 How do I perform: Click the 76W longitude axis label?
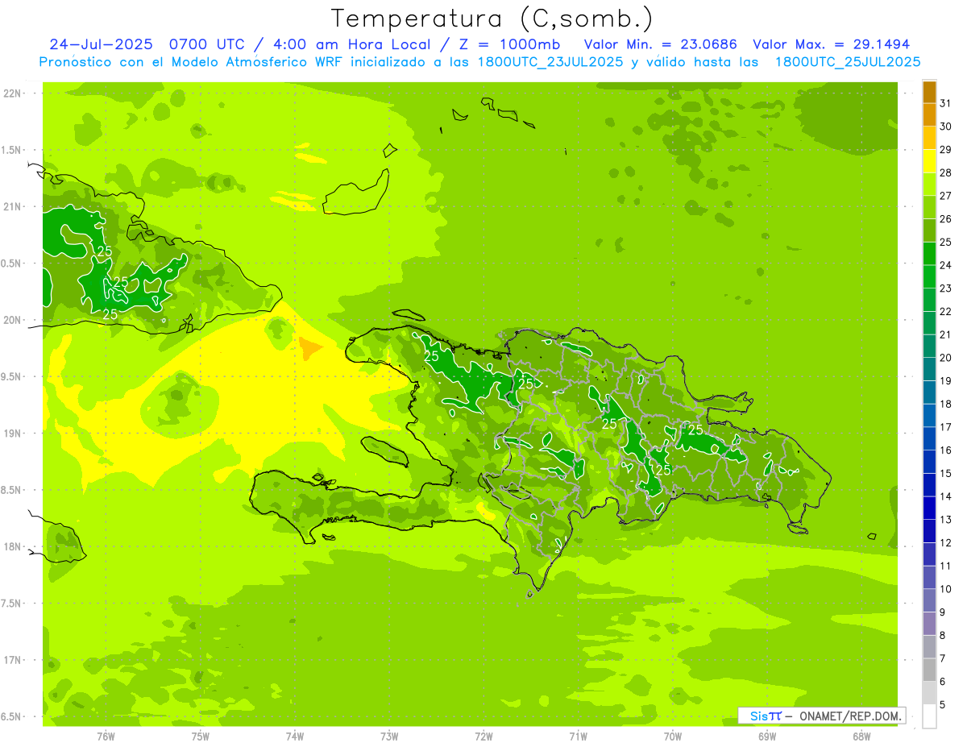tap(106, 736)
